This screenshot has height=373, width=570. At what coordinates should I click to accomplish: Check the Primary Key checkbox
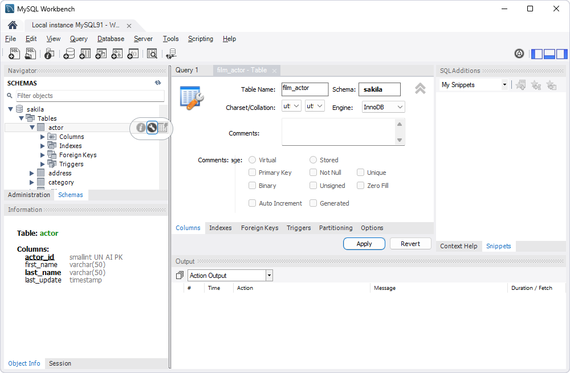[252, 172]
